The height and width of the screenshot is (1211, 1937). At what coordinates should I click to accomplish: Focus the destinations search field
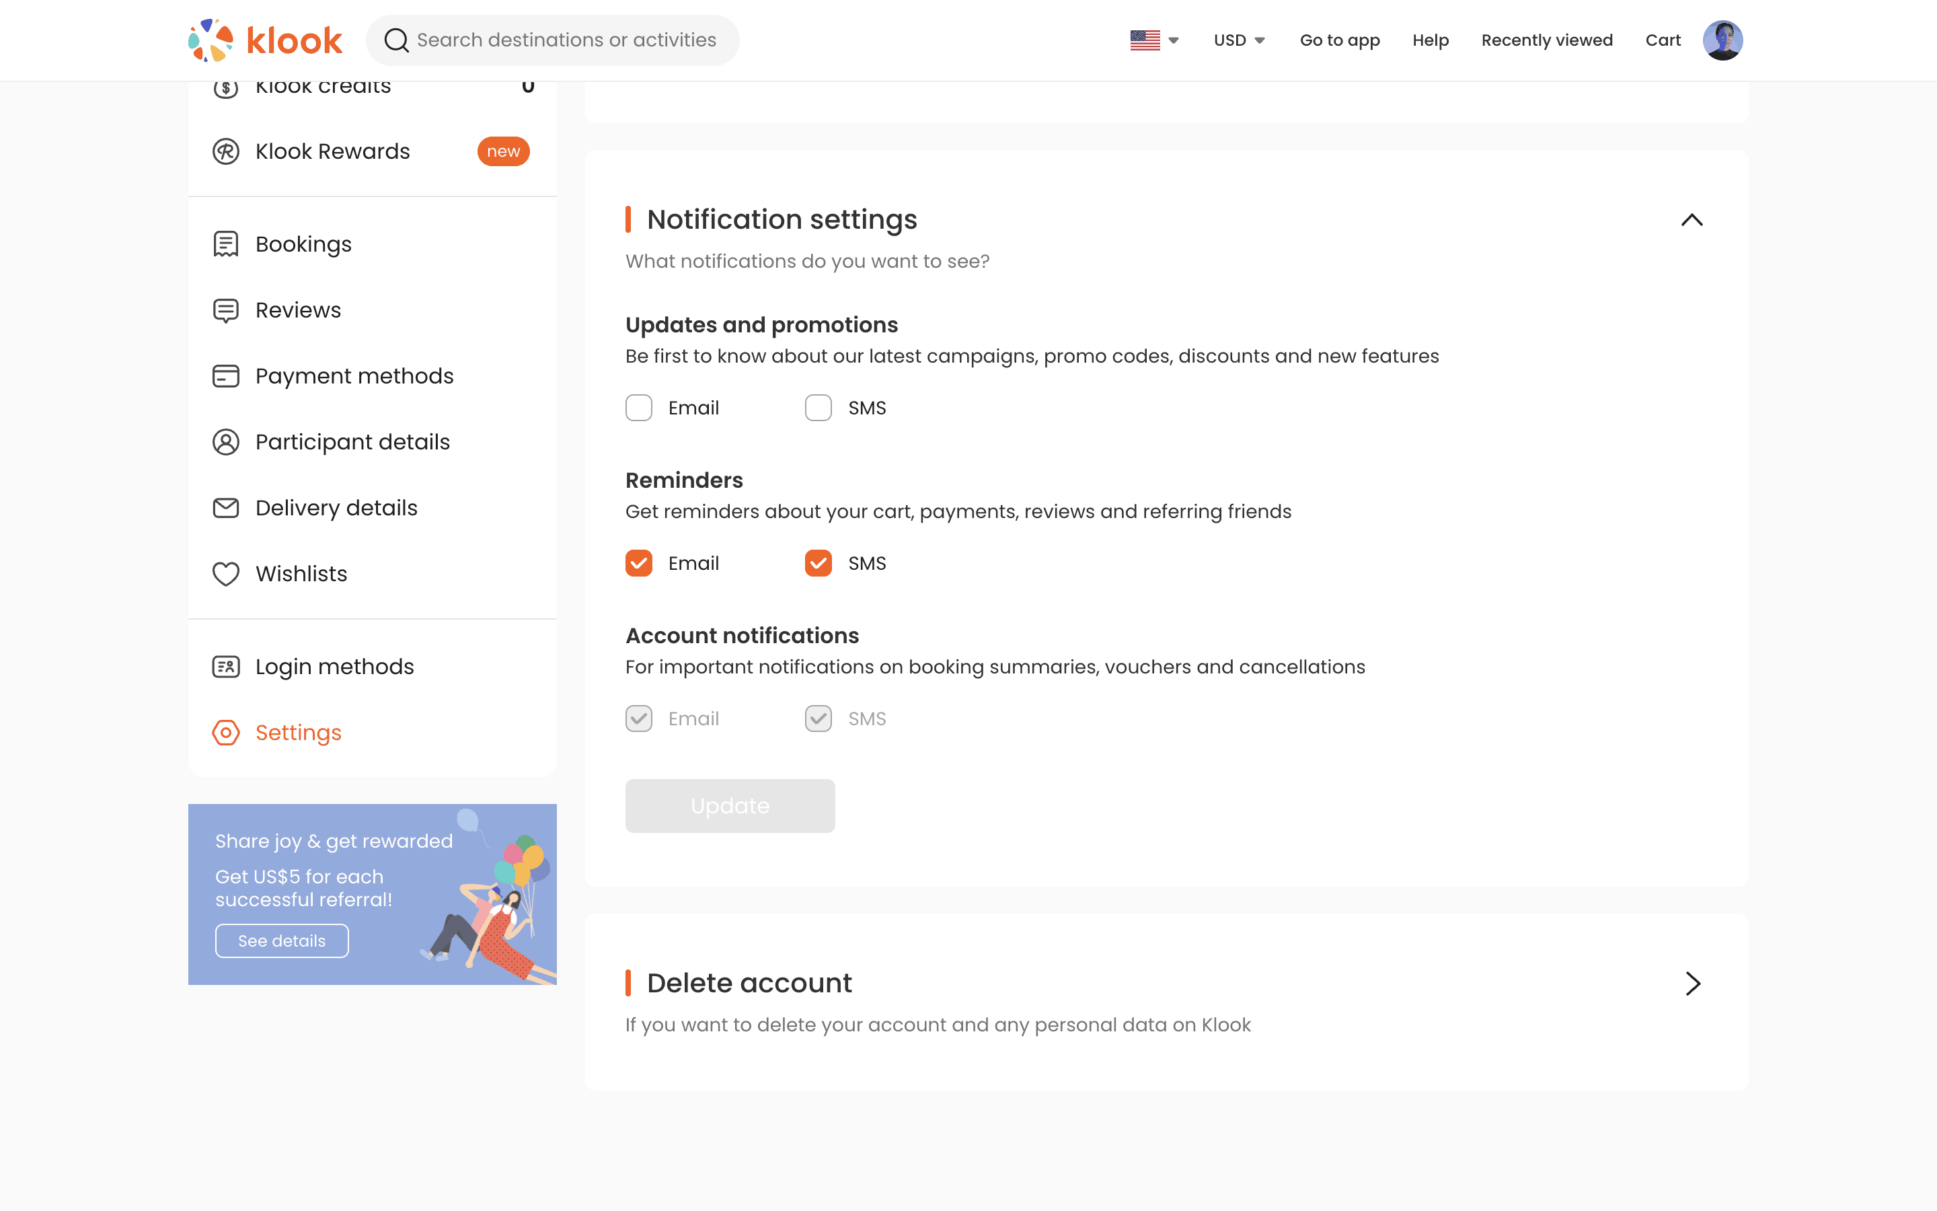[566, 40]
